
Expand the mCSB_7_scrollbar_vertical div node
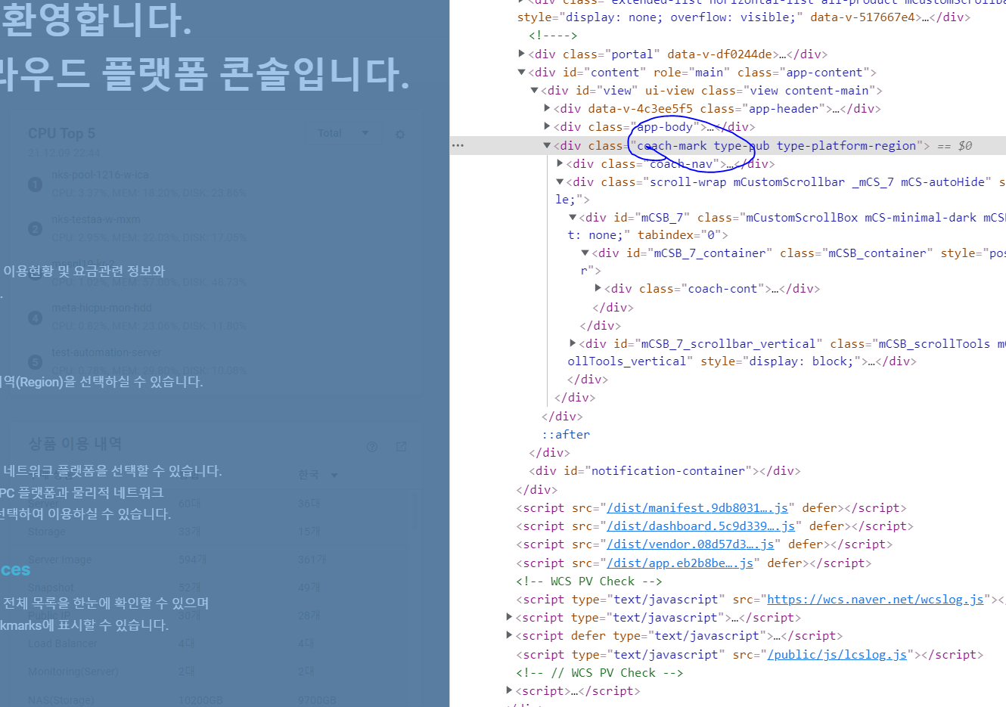573,343
